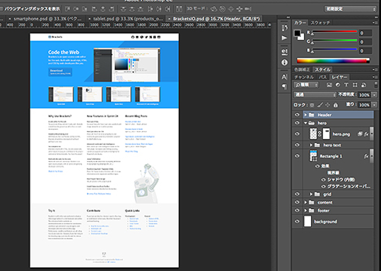
Task: Switch to the Swatches panel tab
Action: pos(320,22)
